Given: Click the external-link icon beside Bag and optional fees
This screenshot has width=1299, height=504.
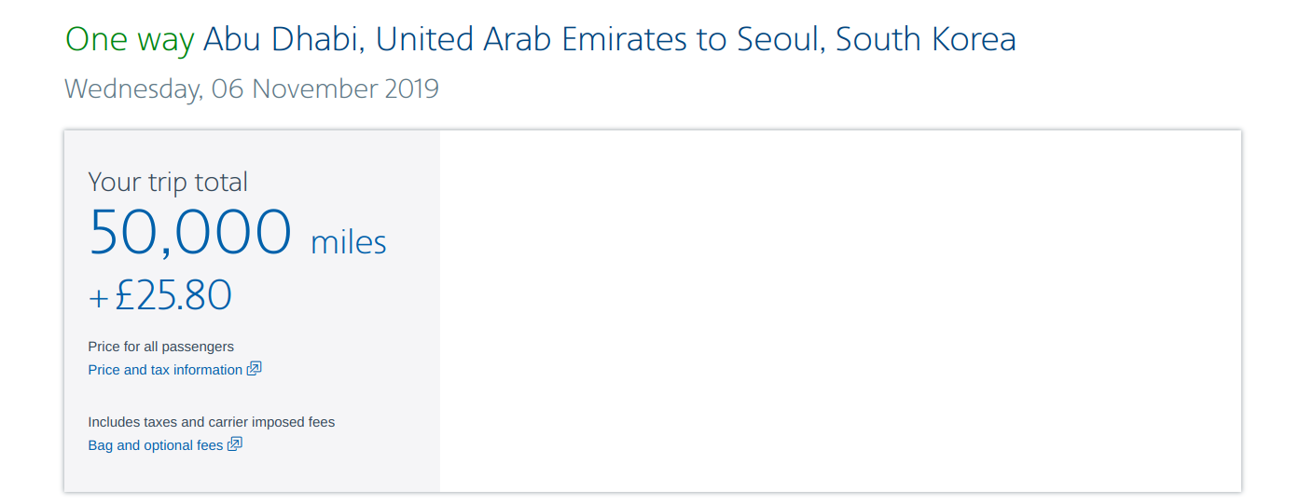Looking at the screenshot, I should pos(235,444).
